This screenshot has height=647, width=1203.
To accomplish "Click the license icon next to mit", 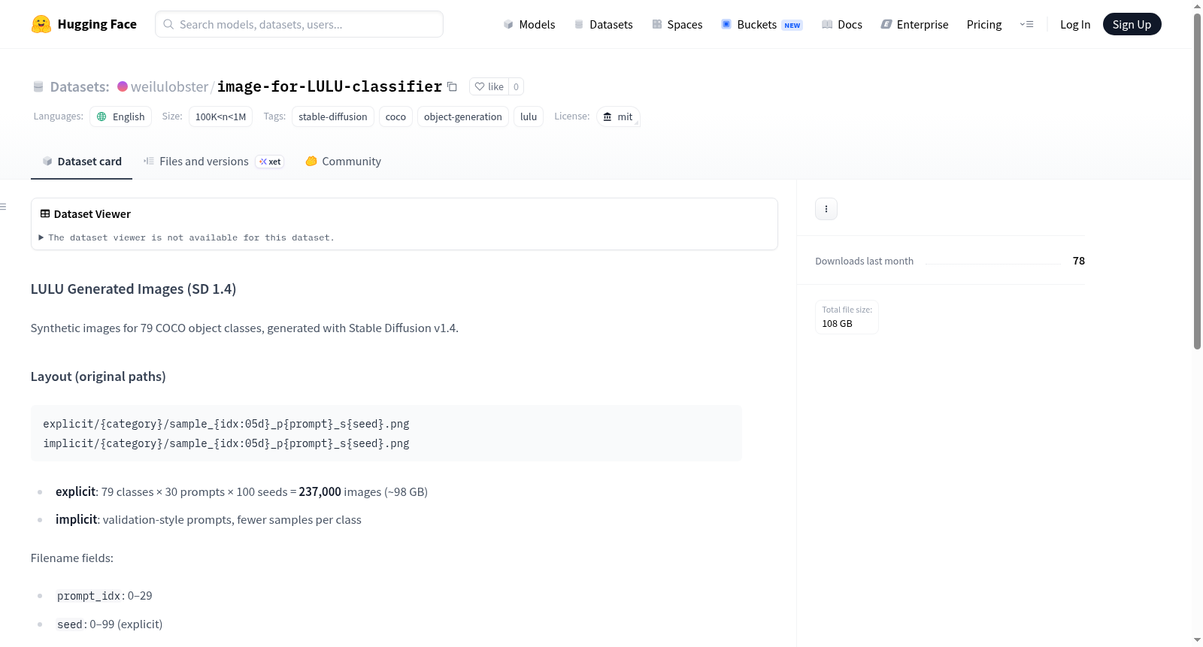I will click(x=608, y=116).
